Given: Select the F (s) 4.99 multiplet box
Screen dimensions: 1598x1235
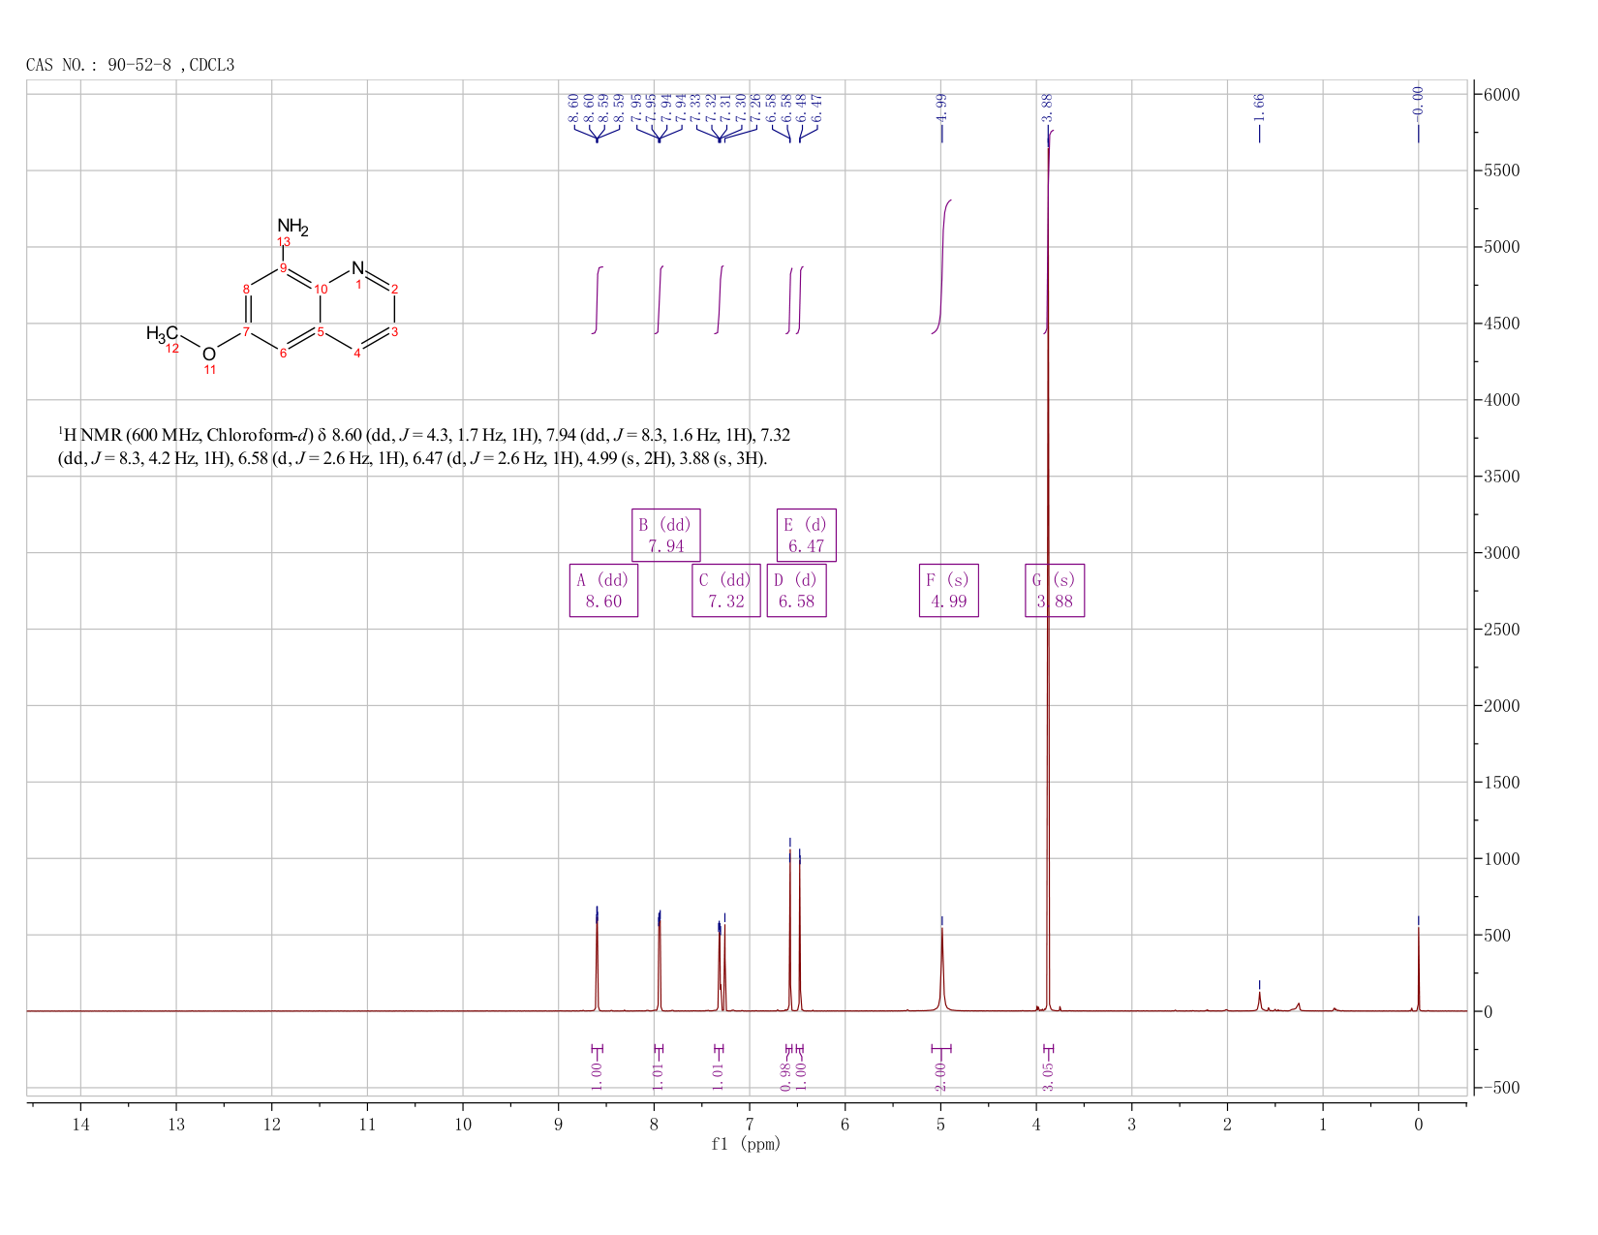Looking at the screenshot, I should click(x=948, y=590).
